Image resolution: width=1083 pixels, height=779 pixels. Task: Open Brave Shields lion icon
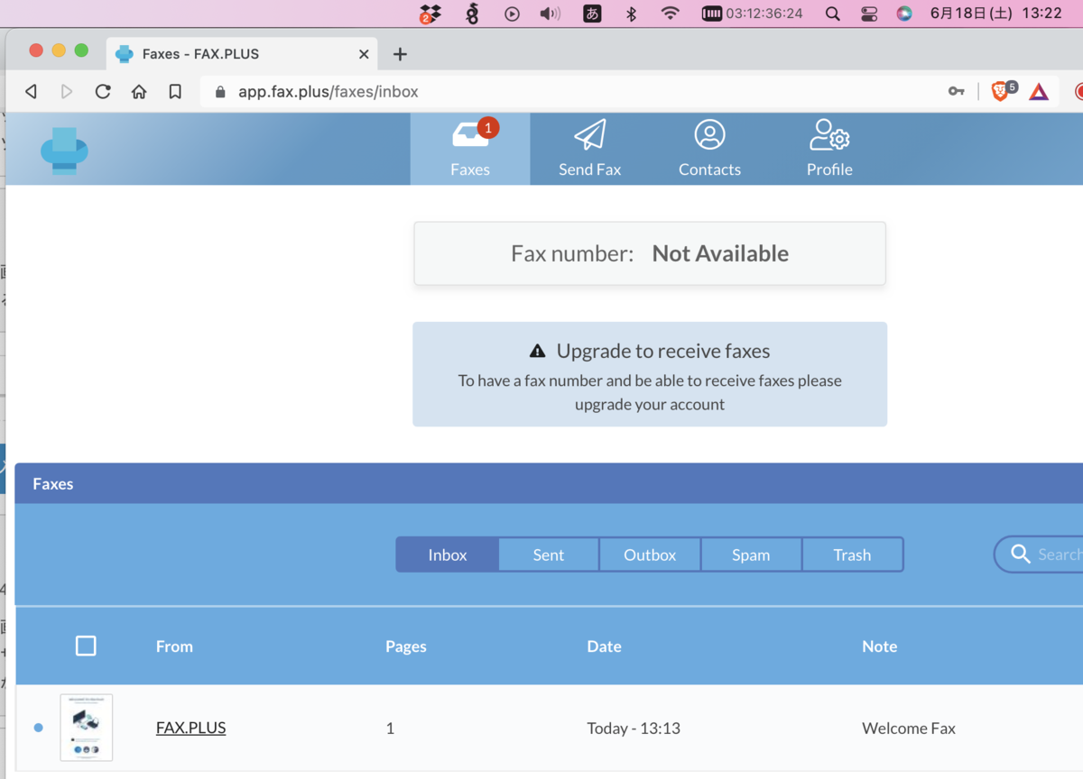1001,91
